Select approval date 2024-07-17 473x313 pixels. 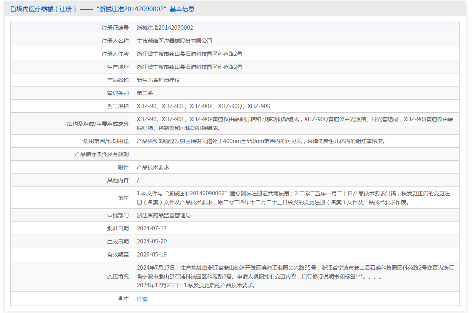152,228
